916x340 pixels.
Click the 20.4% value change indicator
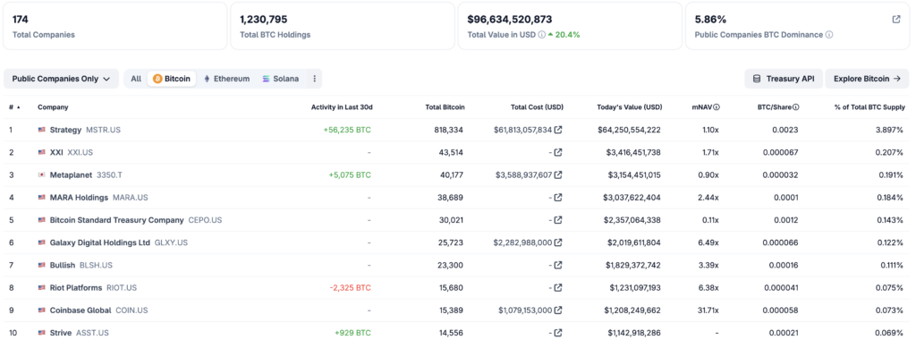click(564, 35)
